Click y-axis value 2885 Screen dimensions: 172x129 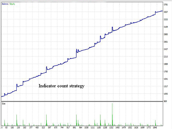pos(166,34)
